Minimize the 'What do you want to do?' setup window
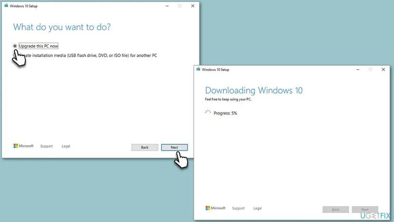This screenshot has height=222, width=394. 167,6
